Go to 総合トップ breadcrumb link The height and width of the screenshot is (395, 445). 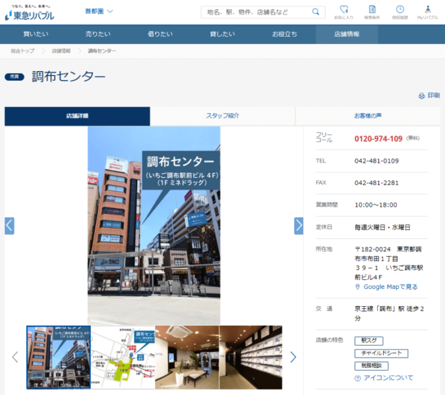click(x=22, y=51)
